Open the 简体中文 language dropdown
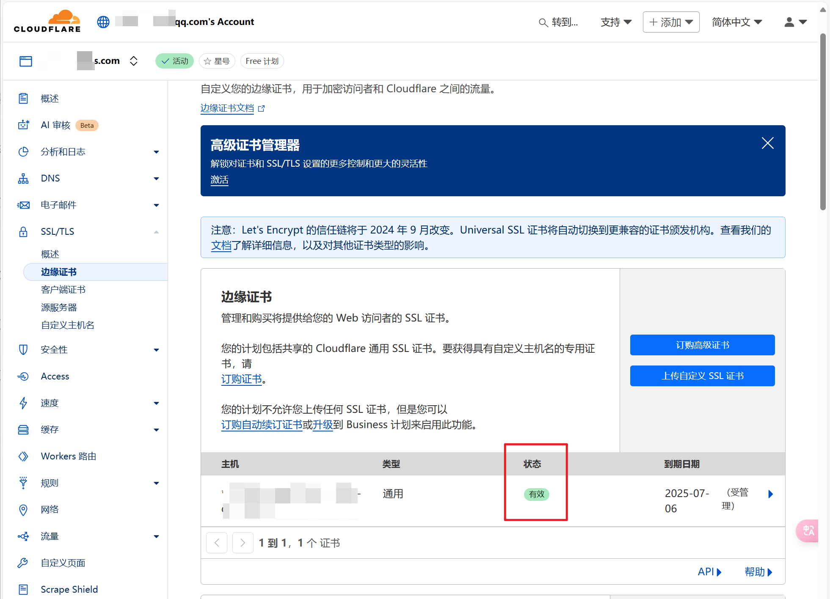This screenshot has height=599, width=830. [736, 22]
